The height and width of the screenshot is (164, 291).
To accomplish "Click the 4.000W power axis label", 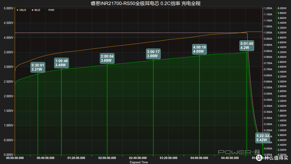I will coord(282,57).
